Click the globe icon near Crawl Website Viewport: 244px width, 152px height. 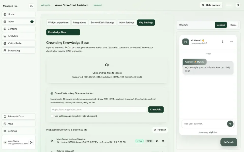52,93
